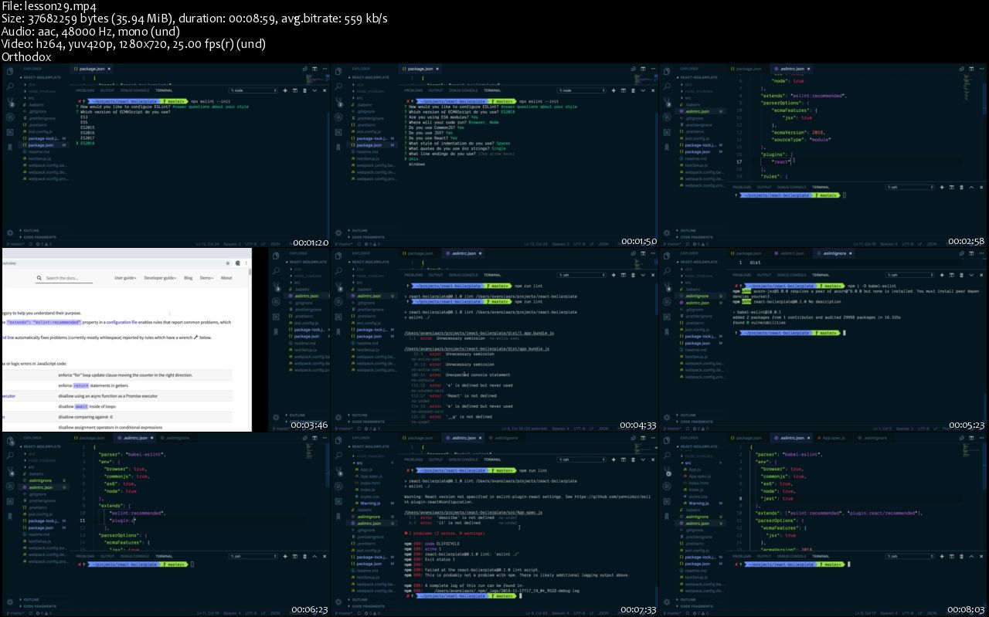This screenshot has width=989, height=617.
Task: Click 'Blog' link on the docs page
Action: [x=188, y=278]
